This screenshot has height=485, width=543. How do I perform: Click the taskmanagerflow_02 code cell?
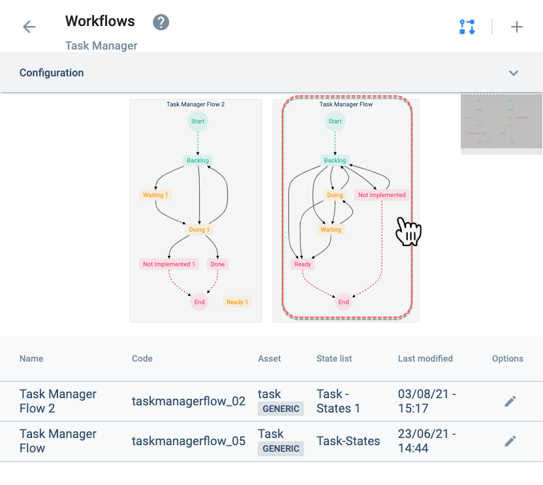click(189, 401)
